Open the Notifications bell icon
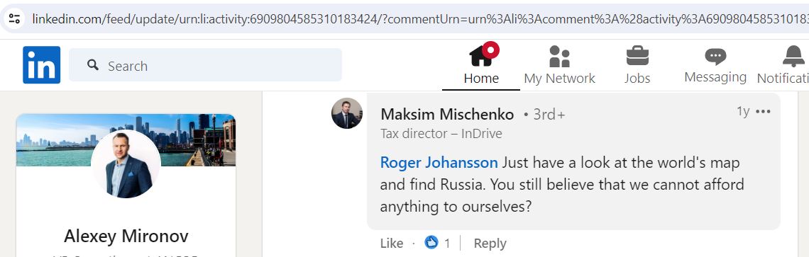809x257 pixels. [793, 56]
